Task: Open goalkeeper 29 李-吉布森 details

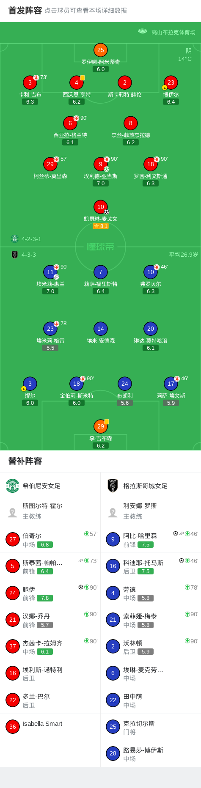Action: click(101, 426)
